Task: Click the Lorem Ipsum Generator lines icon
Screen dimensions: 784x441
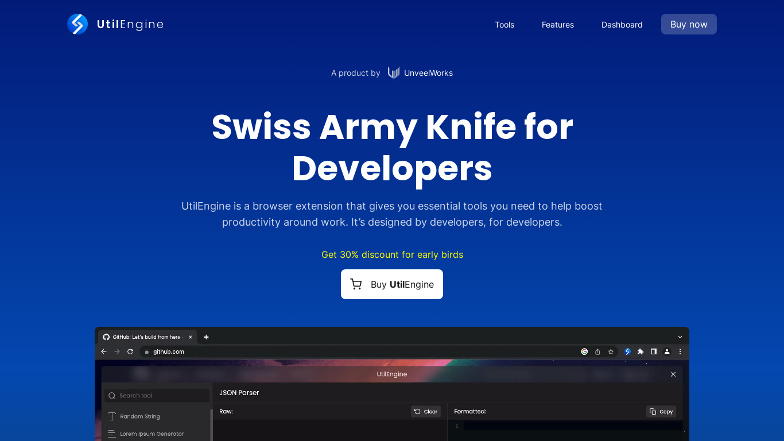Action: click(x=112, y=434)
